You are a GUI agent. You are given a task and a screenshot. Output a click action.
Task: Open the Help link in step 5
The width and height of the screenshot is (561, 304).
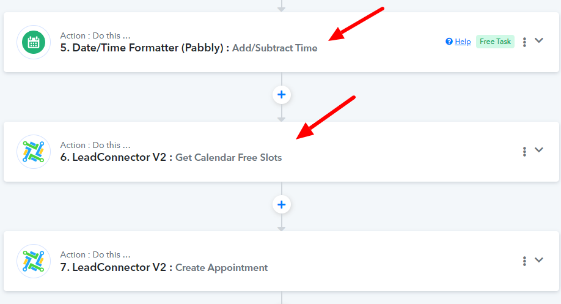pyautogui.click(x=463, y=42)
